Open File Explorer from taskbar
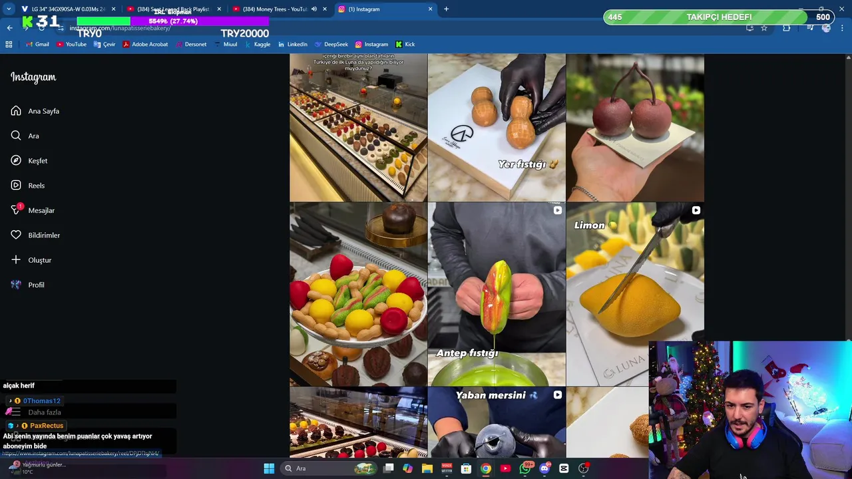Image resolution: width=852 pixels, height=479 pixels. click(x=427, y=468)
